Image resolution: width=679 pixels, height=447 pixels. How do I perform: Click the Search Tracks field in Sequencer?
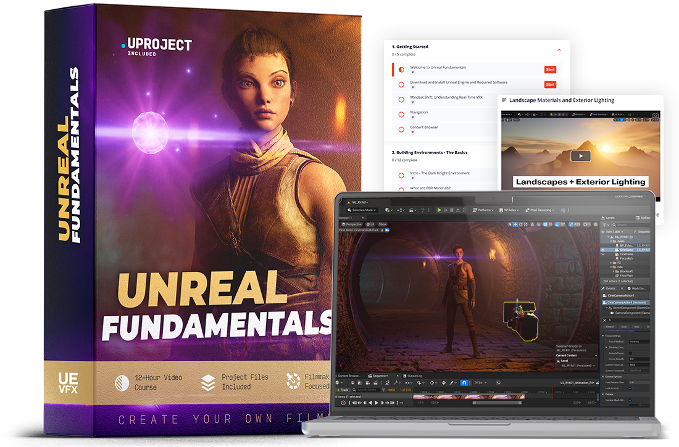click(366, 390)
